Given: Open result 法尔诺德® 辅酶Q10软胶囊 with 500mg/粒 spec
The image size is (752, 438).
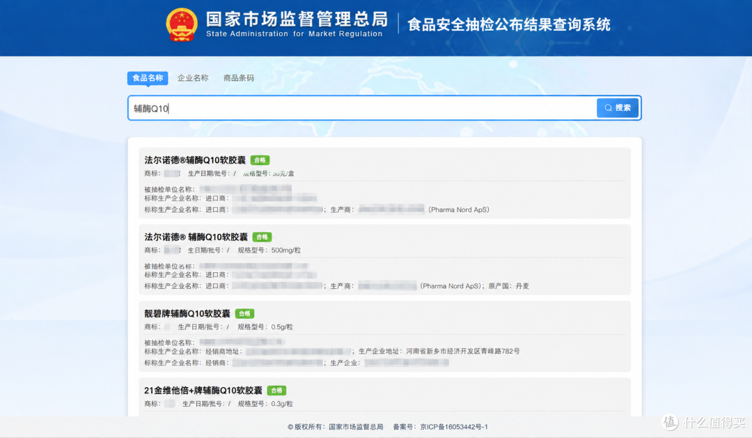Looking at the screenshot, I should (196, 237).
